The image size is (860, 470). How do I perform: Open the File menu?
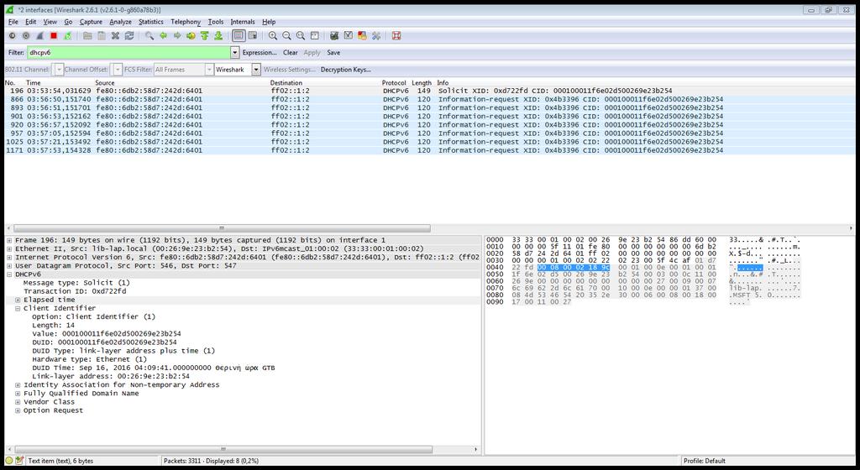[x=13, y=22]
